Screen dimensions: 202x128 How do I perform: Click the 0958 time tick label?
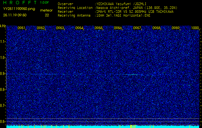(x=156, y=28)
